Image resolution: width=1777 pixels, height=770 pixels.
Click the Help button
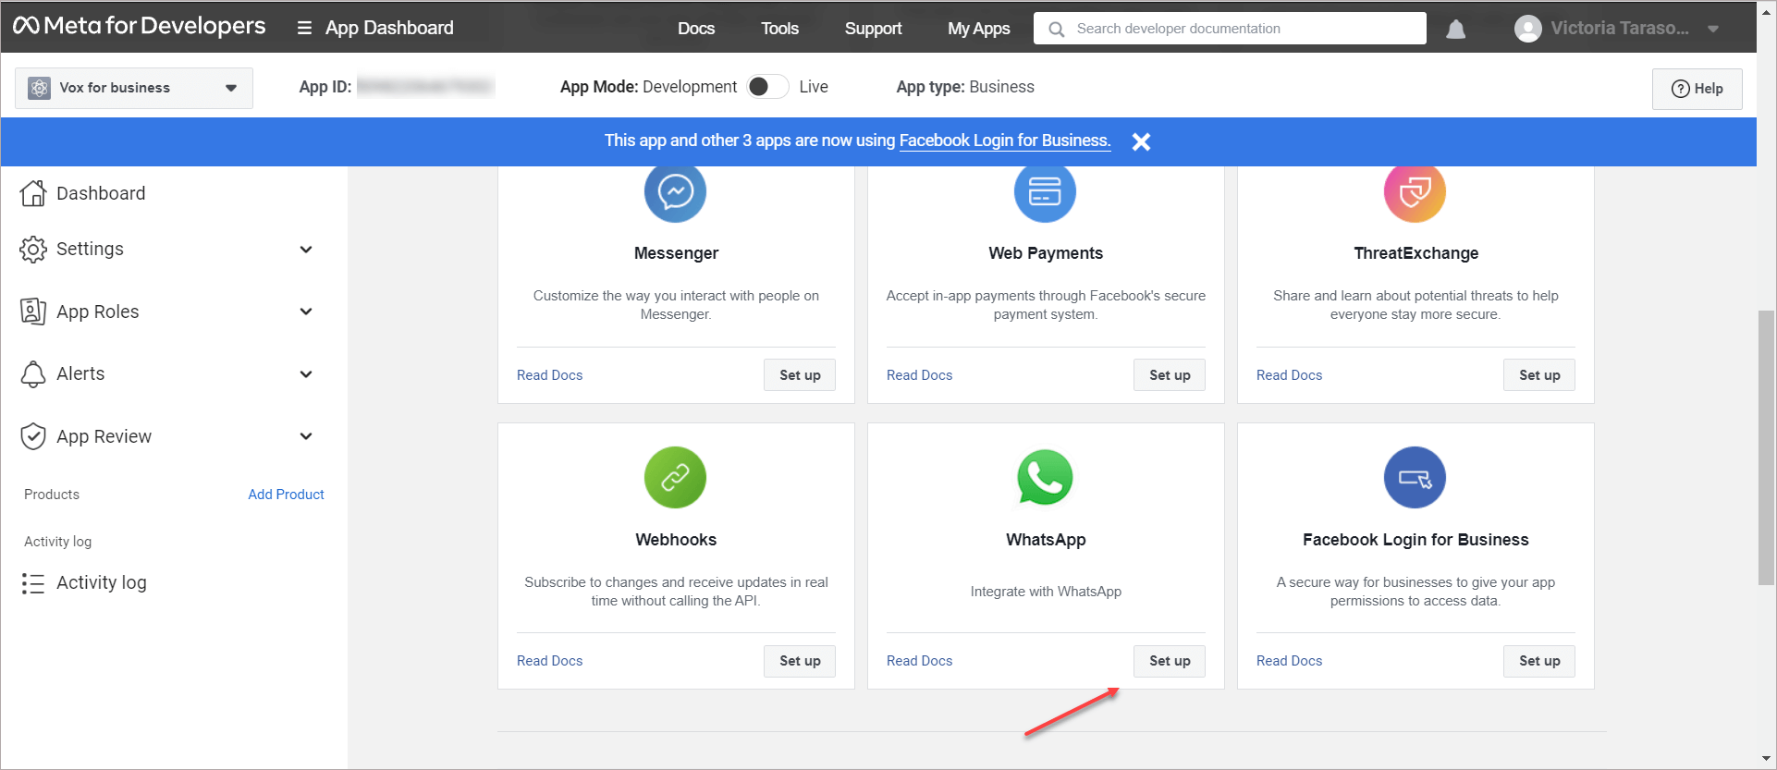coord(1697,89)
